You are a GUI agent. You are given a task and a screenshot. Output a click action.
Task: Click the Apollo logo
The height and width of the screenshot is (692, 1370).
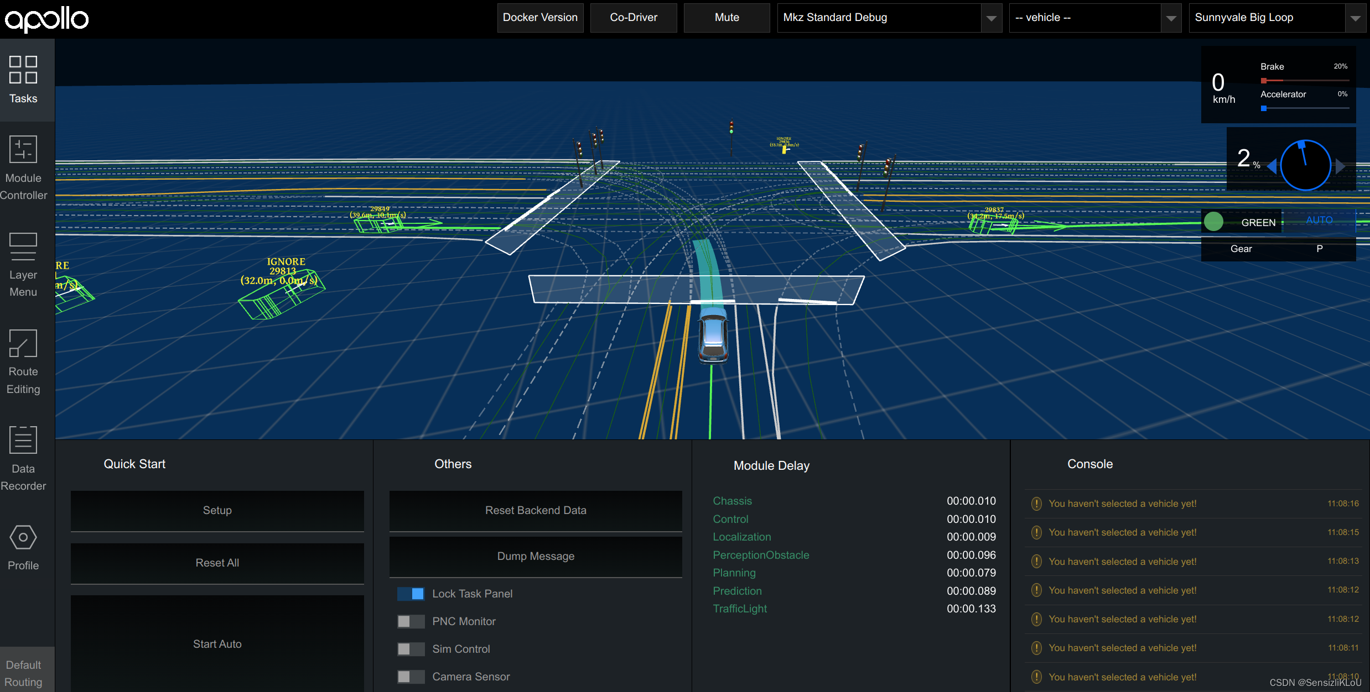tap(46, 19)
